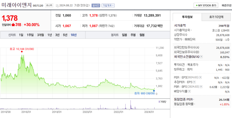Click the 하한가 742 text

click(x=107, y=26)
